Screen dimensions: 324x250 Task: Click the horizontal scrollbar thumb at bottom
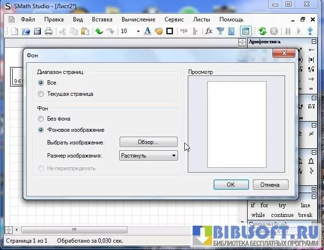coord(74,229)
